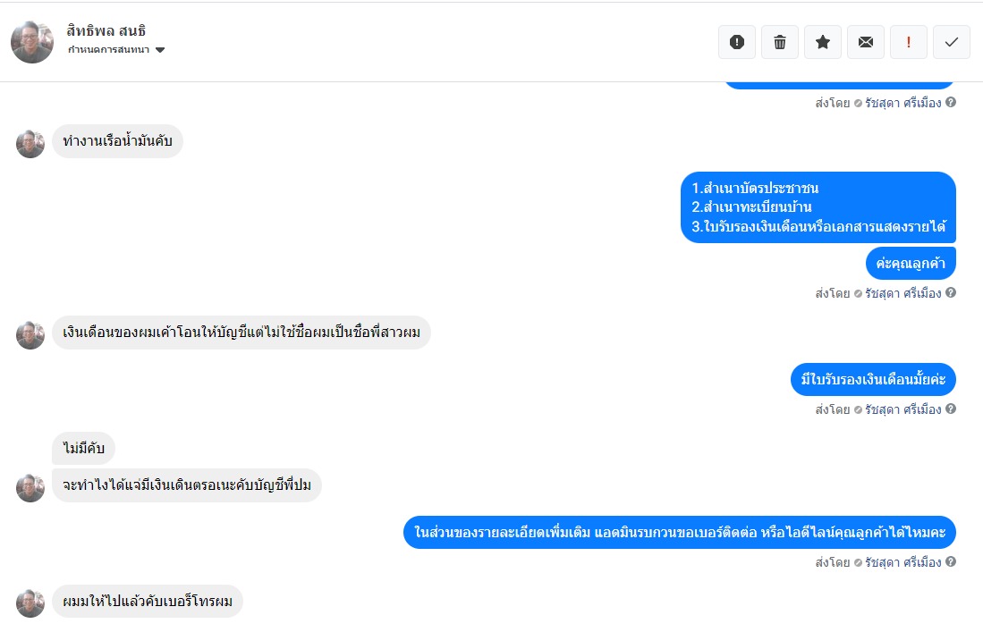The width and height of the screenshot is (983, 632).
Task: Click sender name รัชสุดา ศรีเมือง under ค่ะคุณลูกค้า
Action: pos(902,293)
